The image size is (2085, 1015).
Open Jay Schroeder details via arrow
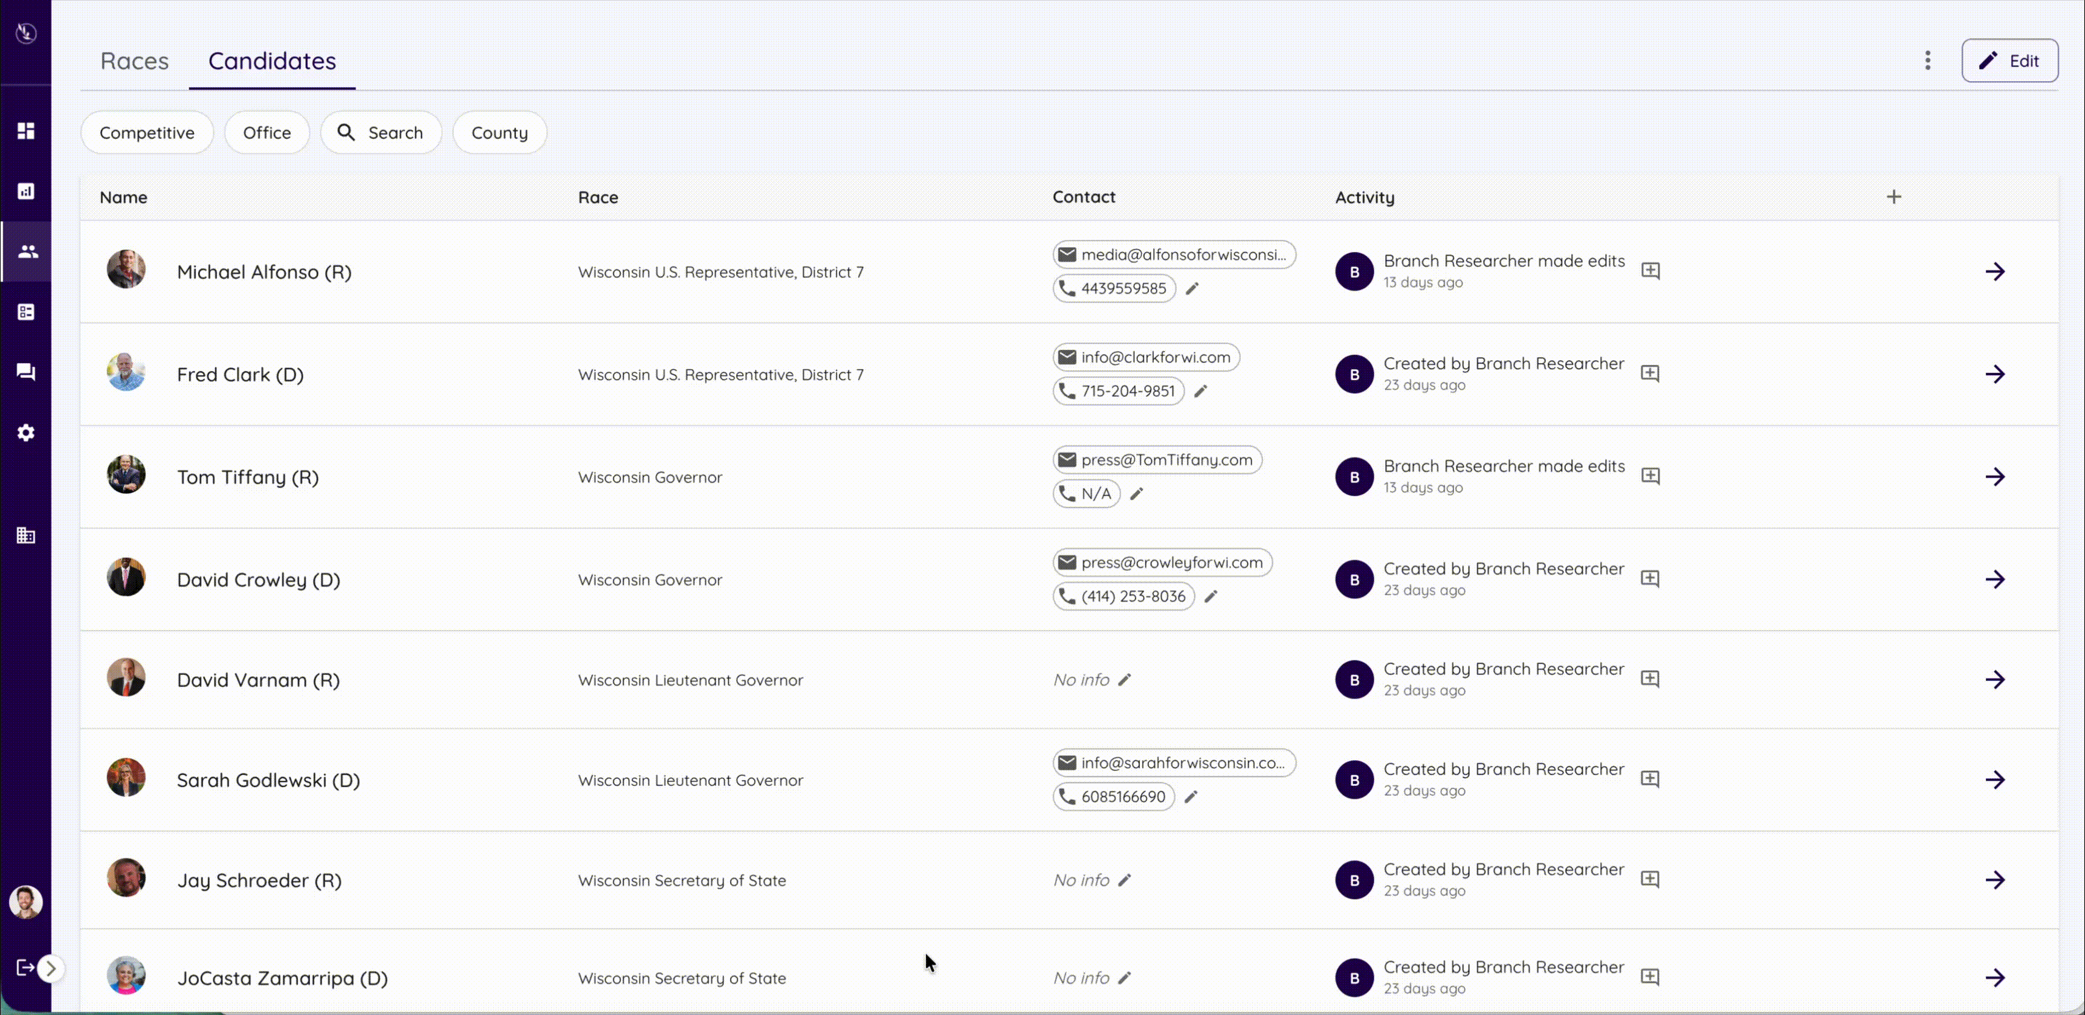click(x=1995, y=880)
